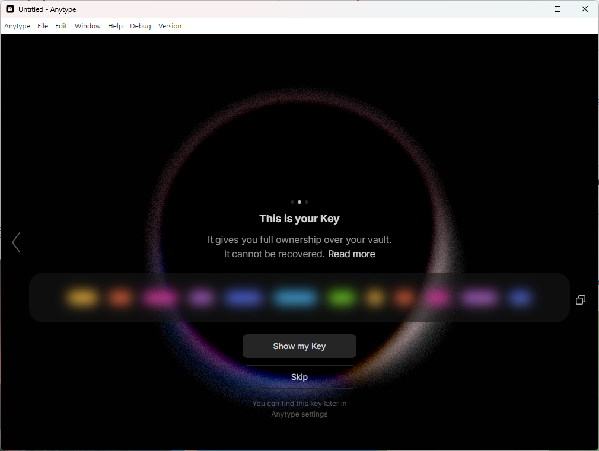
Task: Open the Anytype menu
Action: (x=17, y=26)
